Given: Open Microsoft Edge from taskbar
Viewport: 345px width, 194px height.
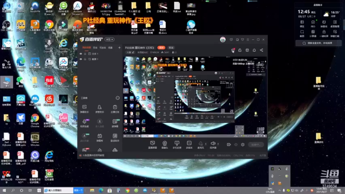Looking at the screenshot, I should coord(101,190).
